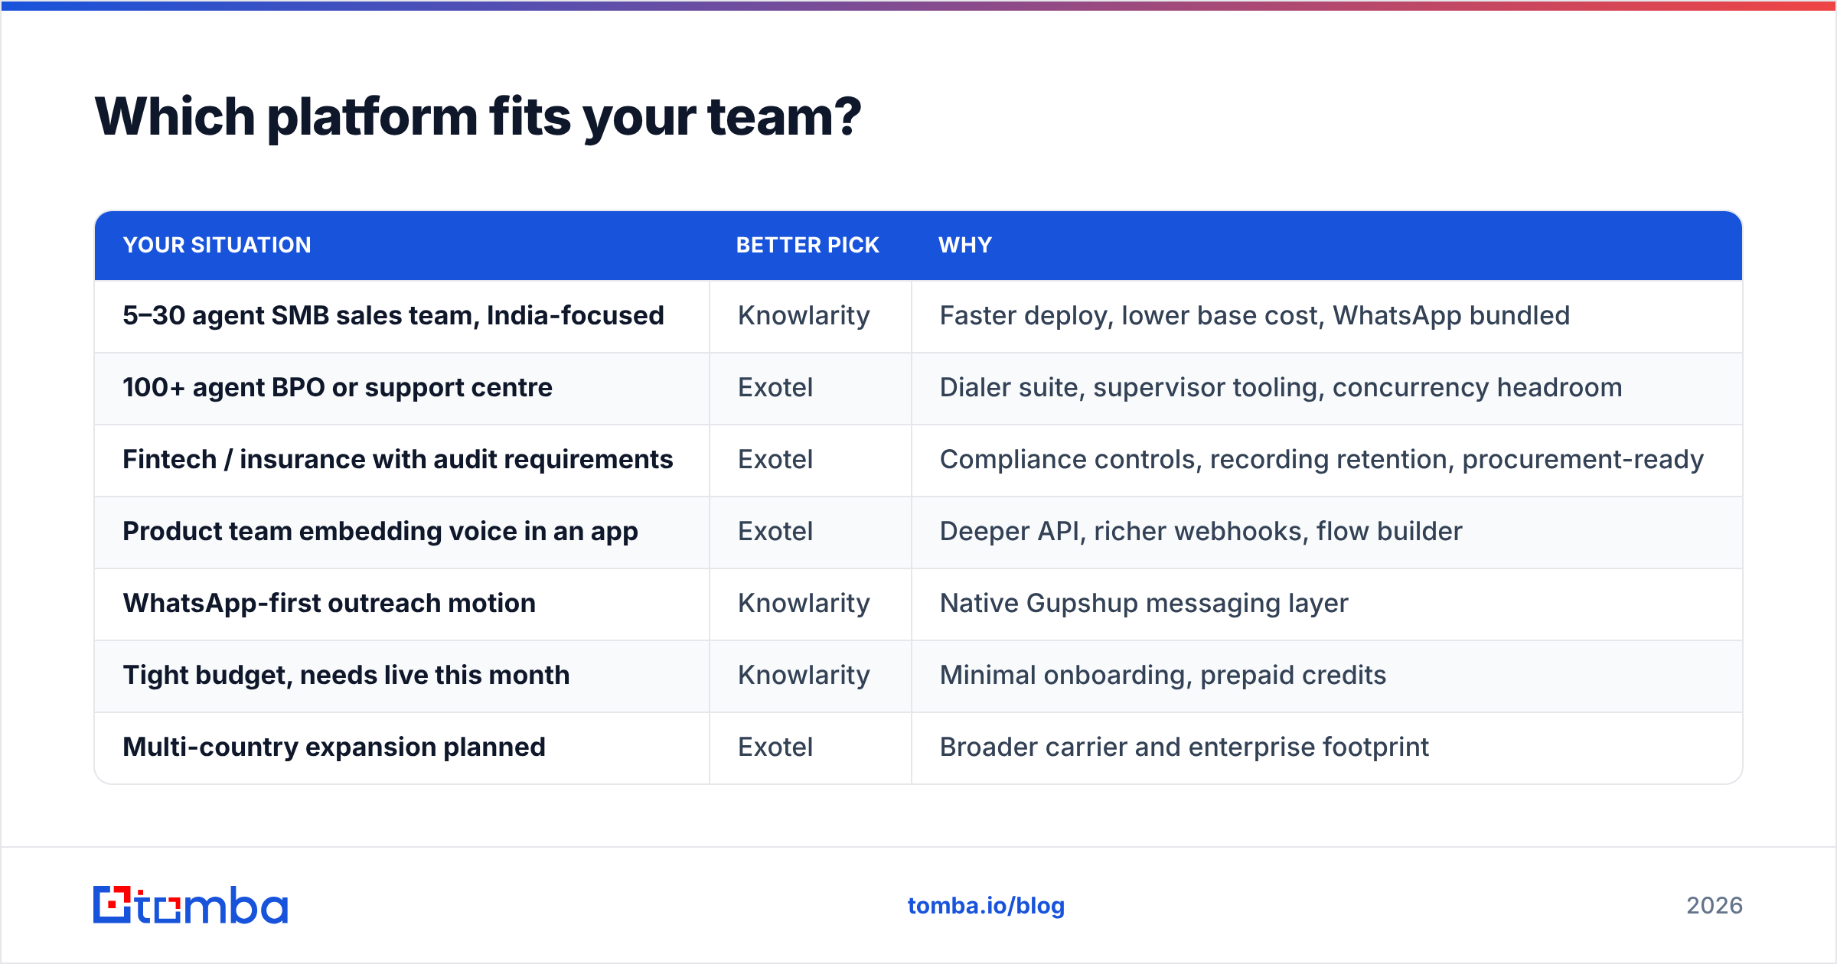
Task: Click 'Tight budget, needs live this month'
Action: pyautogui.click(x=346, y=675)
